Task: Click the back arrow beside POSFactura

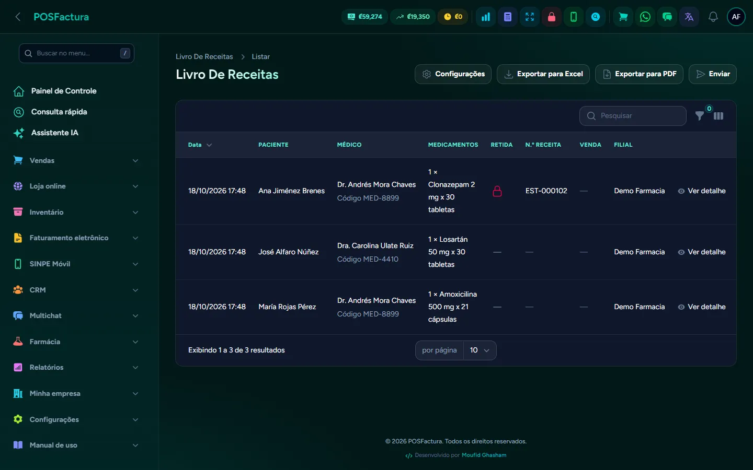Action: (x=18, y=17)
